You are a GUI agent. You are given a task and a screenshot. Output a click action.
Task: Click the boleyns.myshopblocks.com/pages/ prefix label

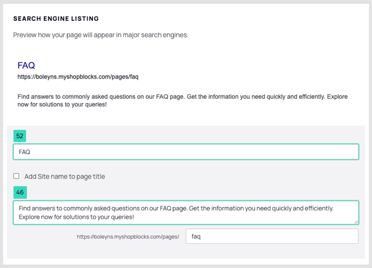click(128, 237)
